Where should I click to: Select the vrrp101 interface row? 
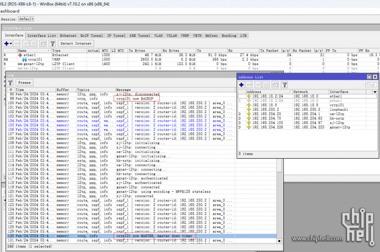pyautogui.click(x=192, y=60)
